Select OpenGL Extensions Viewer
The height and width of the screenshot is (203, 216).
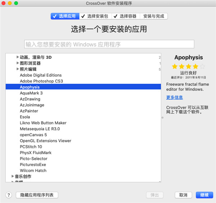(x=83, y=140)
